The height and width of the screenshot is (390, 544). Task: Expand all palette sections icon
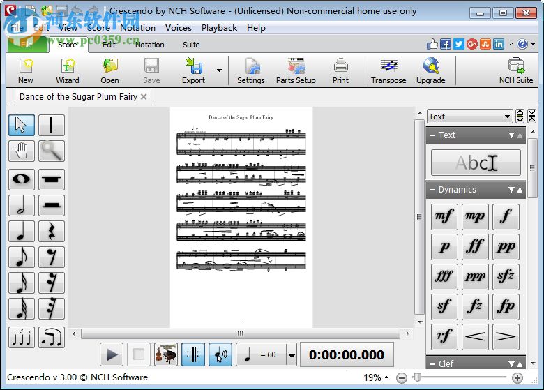click(x=520, y=116)
